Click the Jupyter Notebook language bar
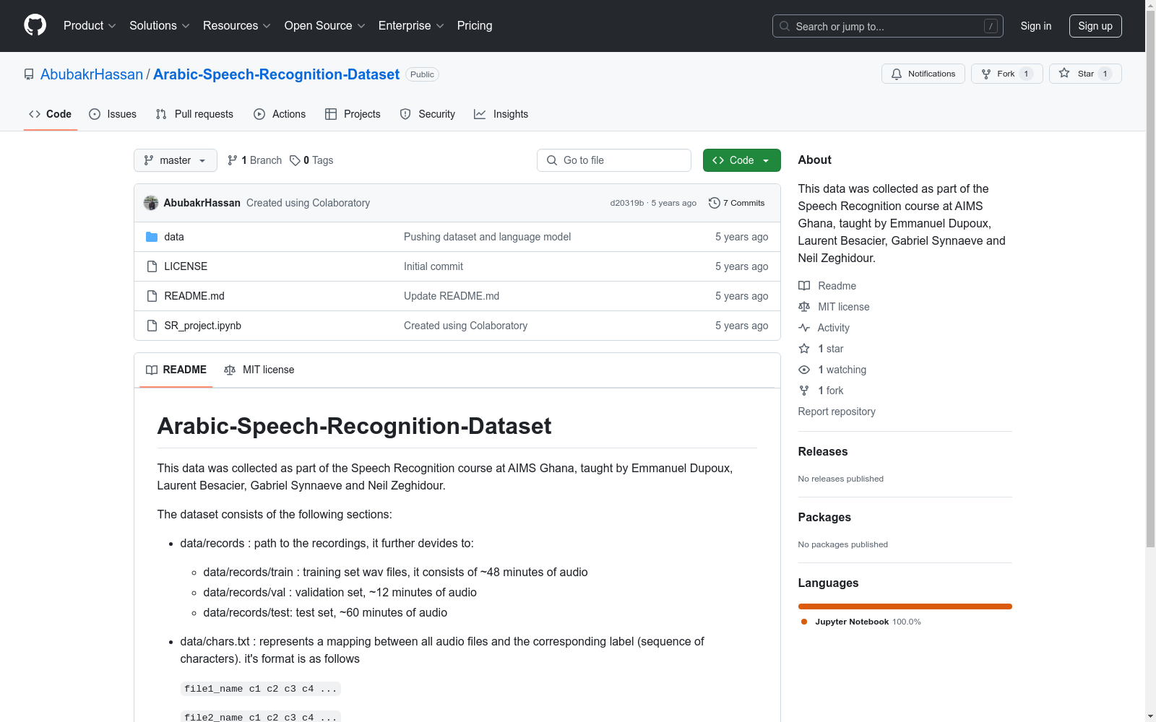This screenshot has width=1156, height=722. click(x=905, y=606)
